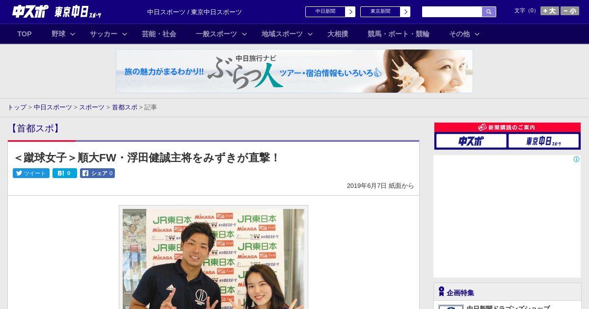589x309 pixels.
Task: Bookmark article with Hatena B! button
Action: click(x=65, y=173)
